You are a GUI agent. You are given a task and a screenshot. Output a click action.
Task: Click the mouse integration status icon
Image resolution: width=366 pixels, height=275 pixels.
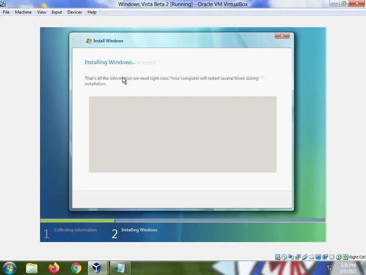pos(339,257)
